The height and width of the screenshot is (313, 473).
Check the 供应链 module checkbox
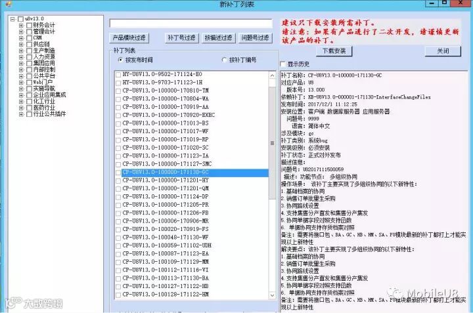pyautogui.click(x=29, y=44)
